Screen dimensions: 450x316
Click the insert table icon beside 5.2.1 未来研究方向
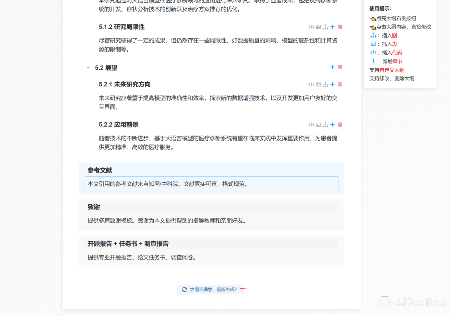(x=318, y=84)
